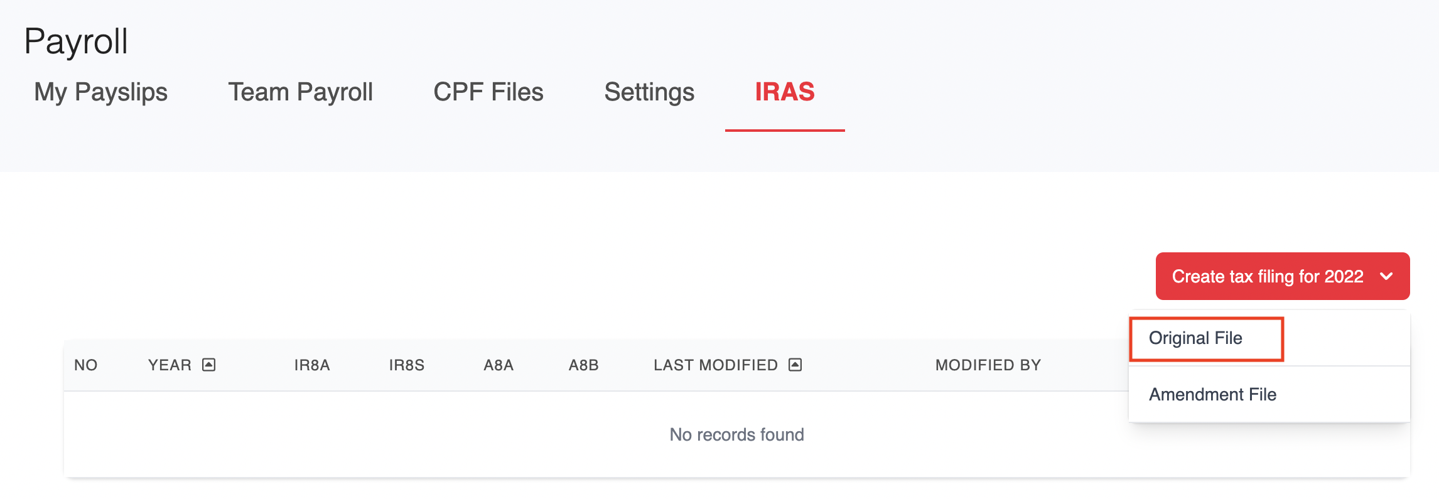The image size is (1439, 499).
Task: Click the MODIFIED BY column header
Action: [x=988, y=365]
